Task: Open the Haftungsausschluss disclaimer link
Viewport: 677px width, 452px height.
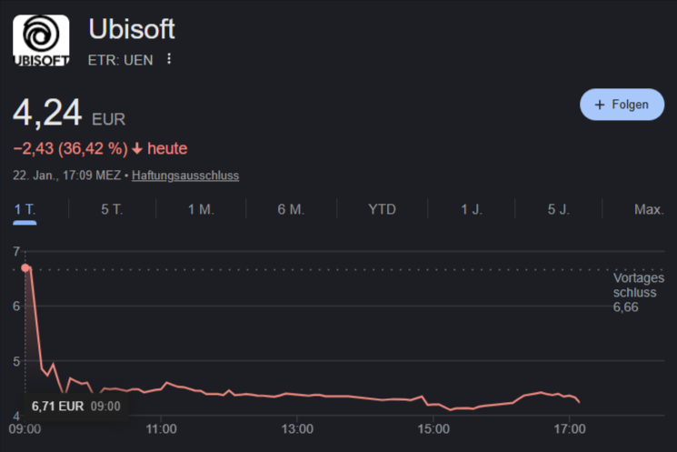Action: click(185, 176)
